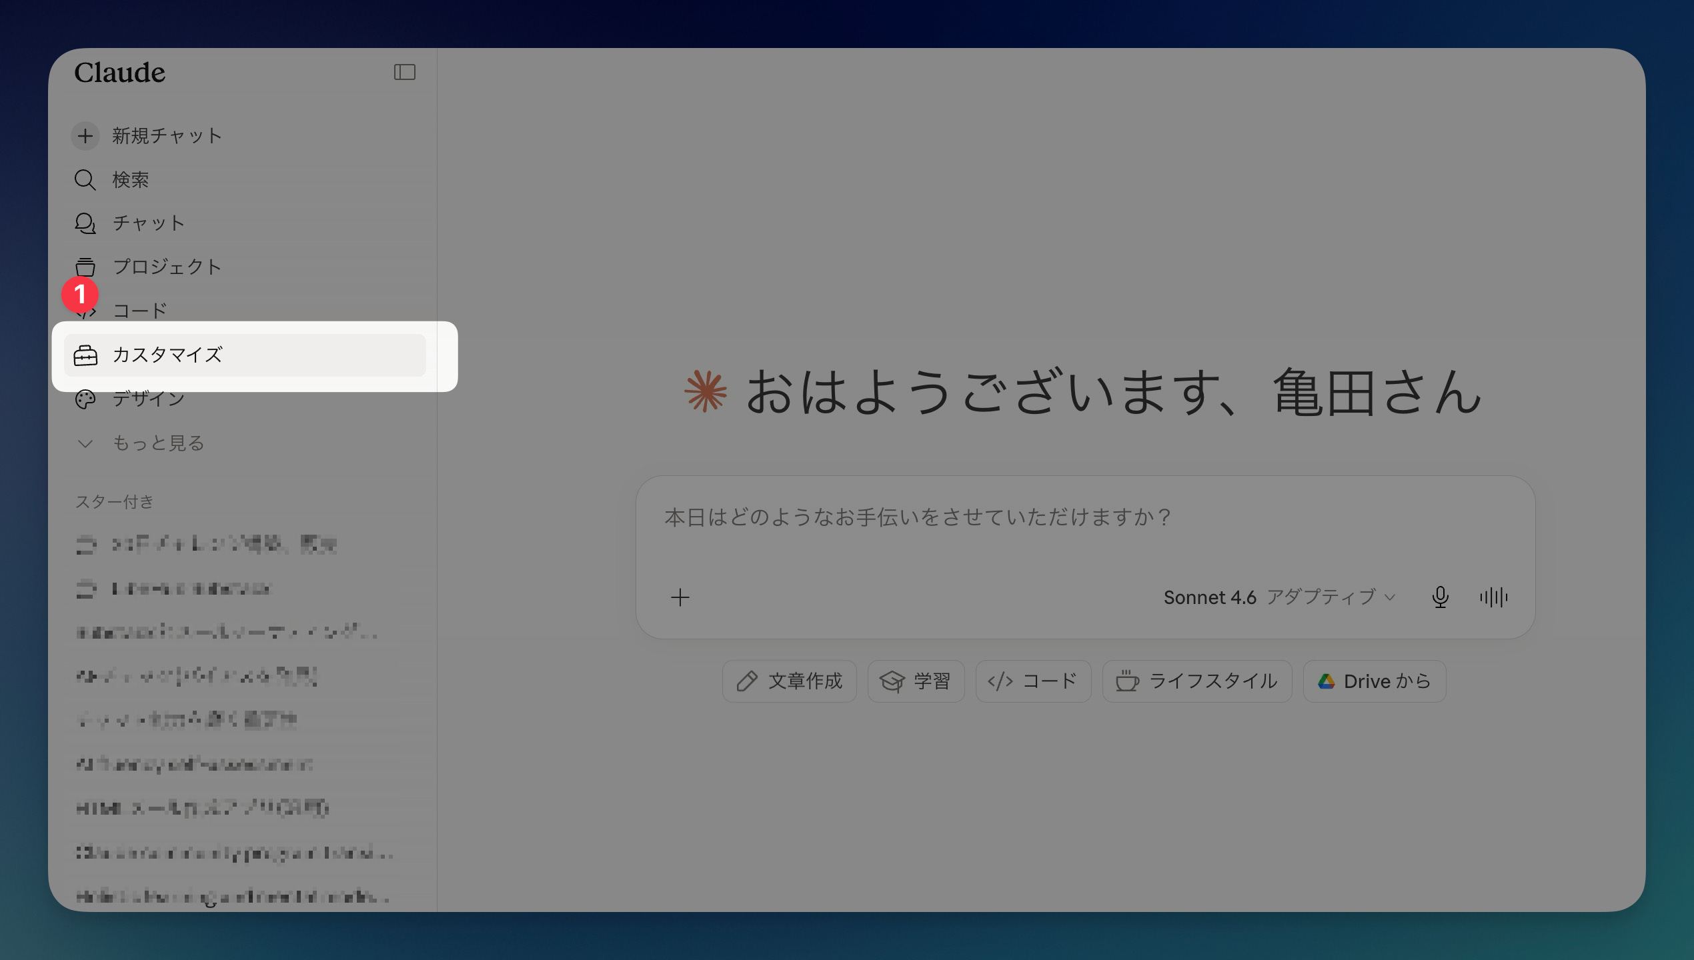
Task: Open the デザイン sidebar item
Action: [x=245, y=399]
